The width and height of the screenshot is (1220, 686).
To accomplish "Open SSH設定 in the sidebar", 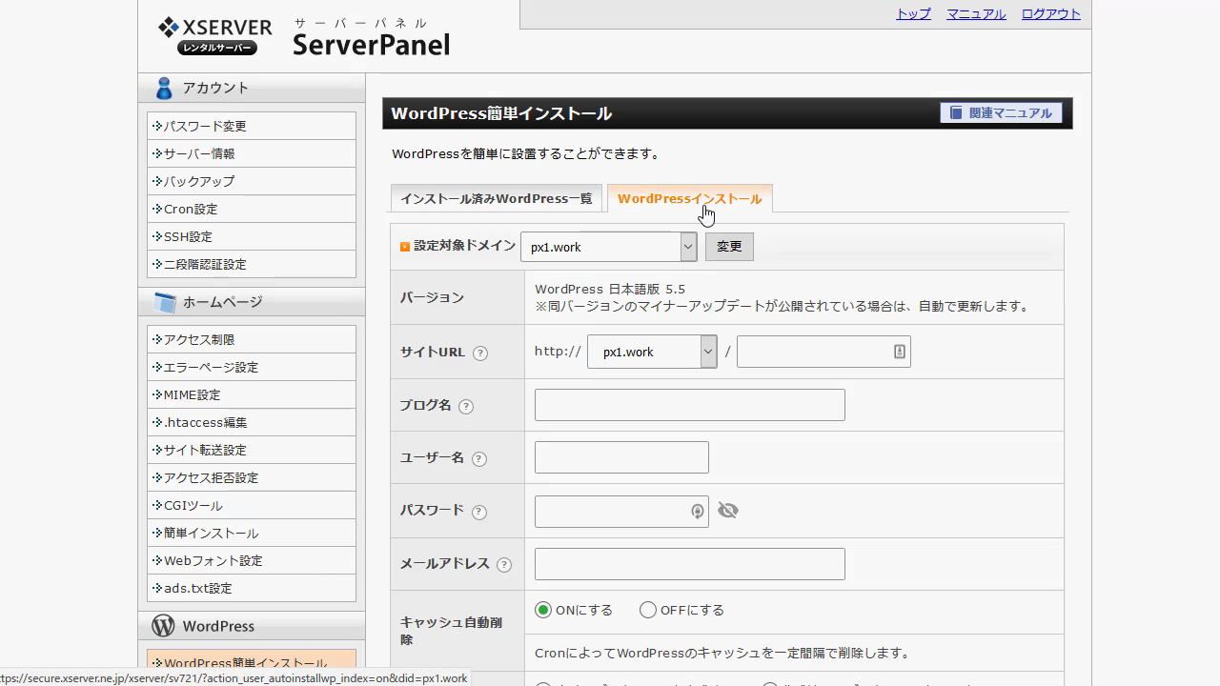I will click(x=188, y=236).
